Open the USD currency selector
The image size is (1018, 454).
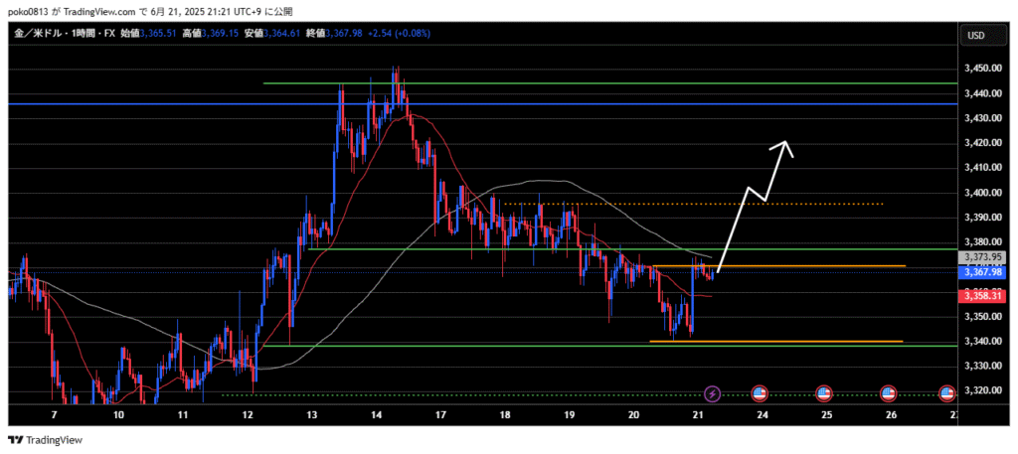[975, 36]
